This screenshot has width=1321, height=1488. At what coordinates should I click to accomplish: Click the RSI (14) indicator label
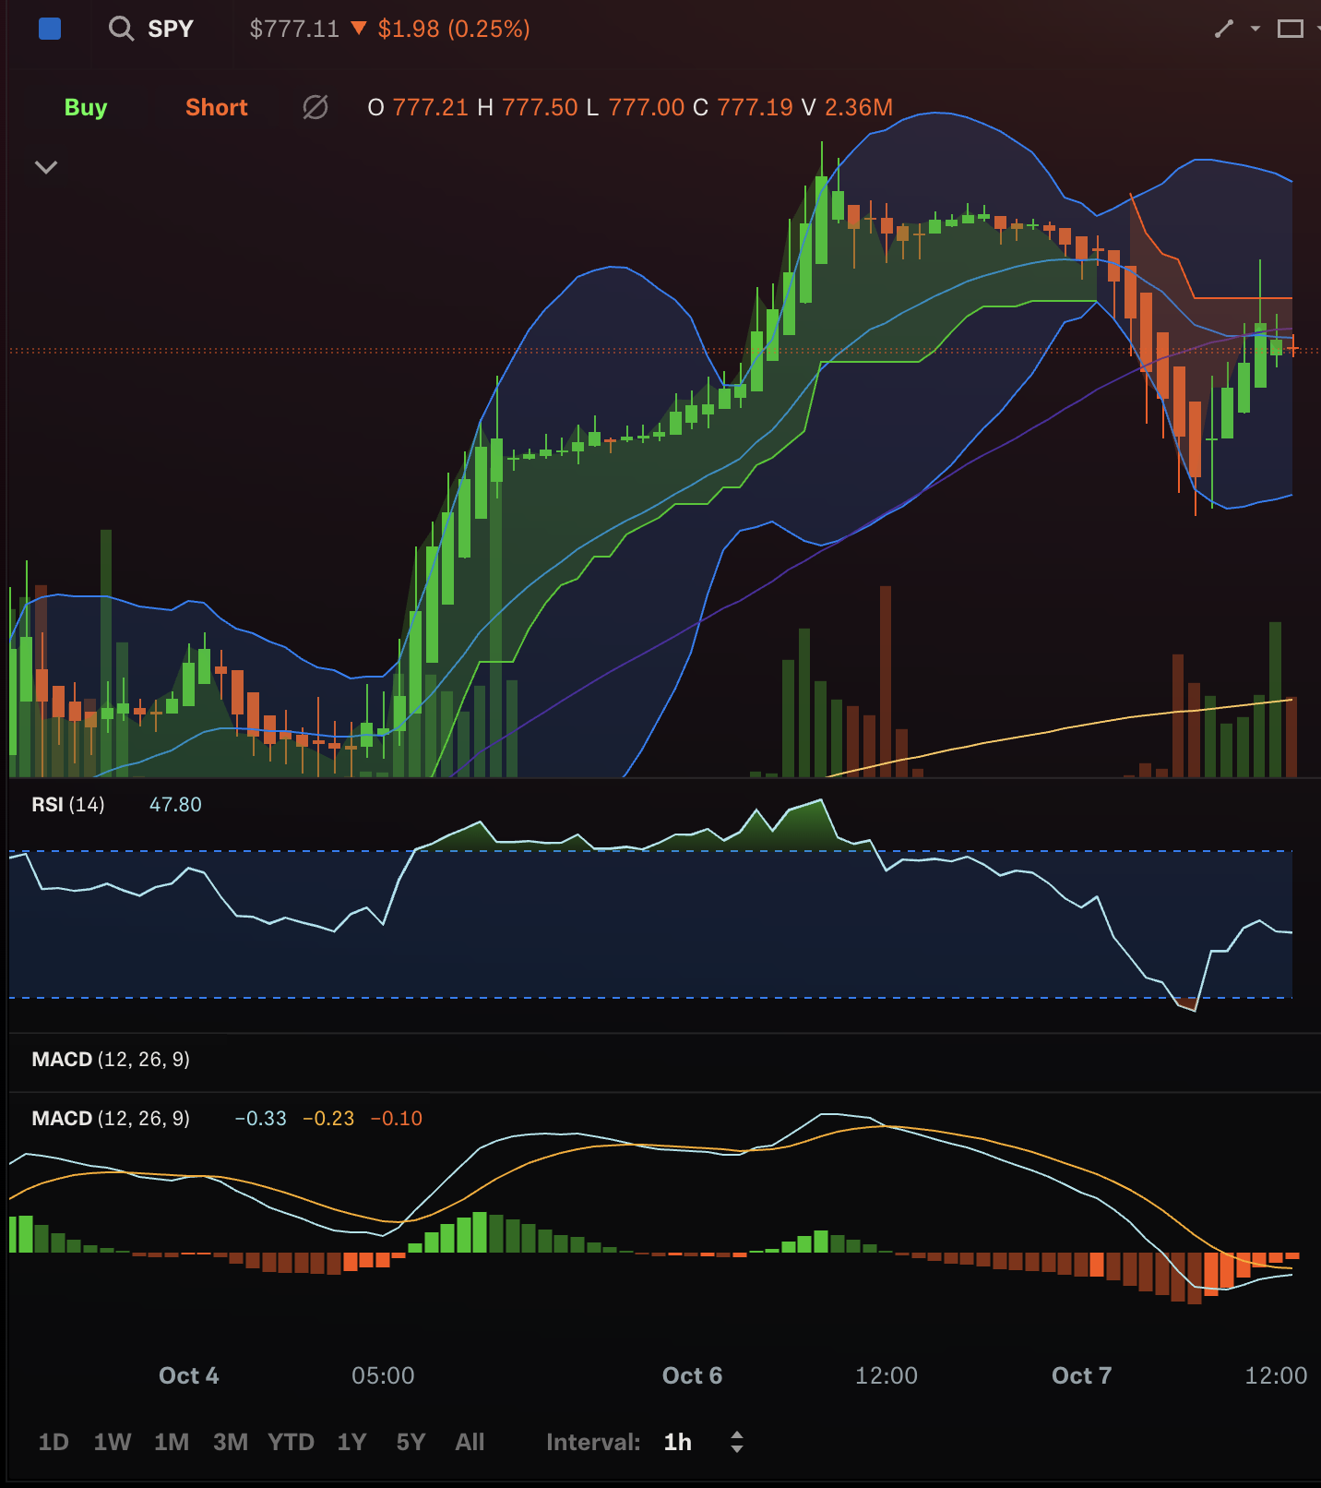pos(68,804)
